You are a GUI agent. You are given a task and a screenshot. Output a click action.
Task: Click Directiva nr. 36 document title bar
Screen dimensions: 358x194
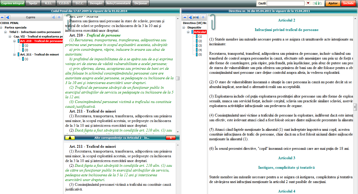tap(269, 11)
